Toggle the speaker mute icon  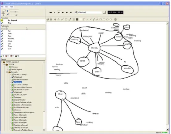[7, 11]
